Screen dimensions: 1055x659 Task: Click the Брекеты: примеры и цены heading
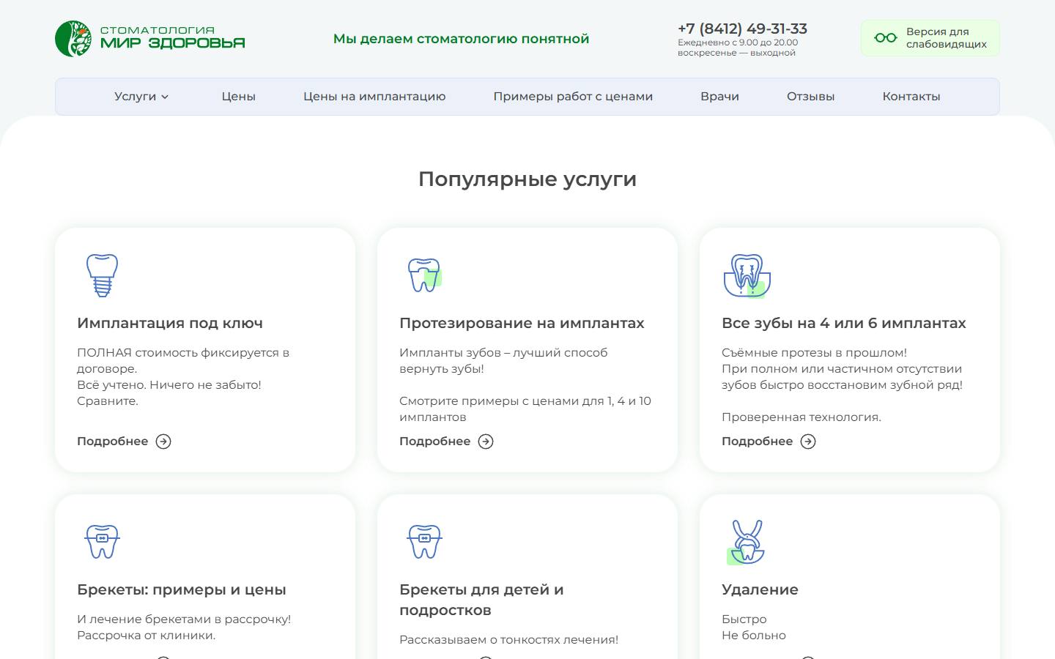click(182, 589)
